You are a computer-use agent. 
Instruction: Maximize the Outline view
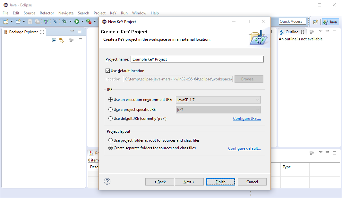(x=335, y=32)
